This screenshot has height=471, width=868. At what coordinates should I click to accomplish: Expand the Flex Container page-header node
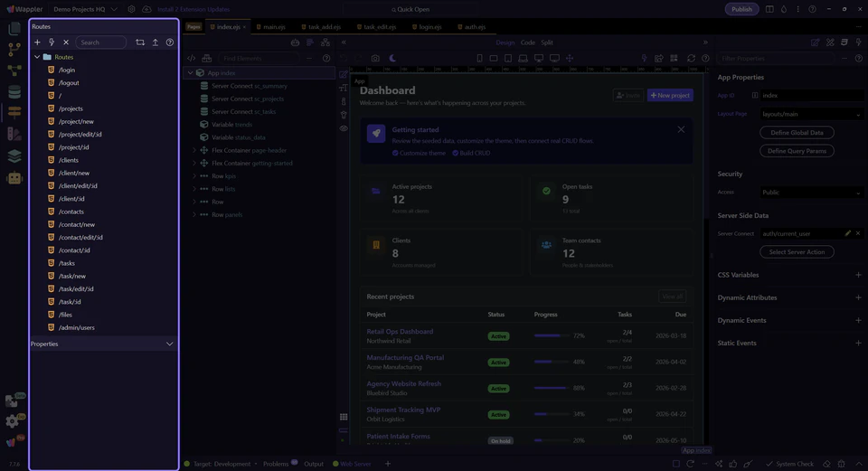click(x=194, y=151)
